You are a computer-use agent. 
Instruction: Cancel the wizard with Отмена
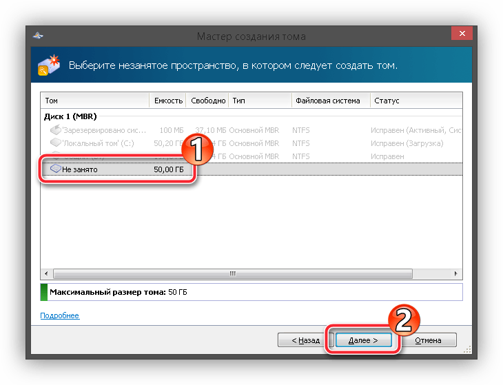coord(428,340)
